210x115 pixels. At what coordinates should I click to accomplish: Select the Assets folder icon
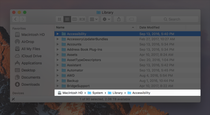(64, 54)
